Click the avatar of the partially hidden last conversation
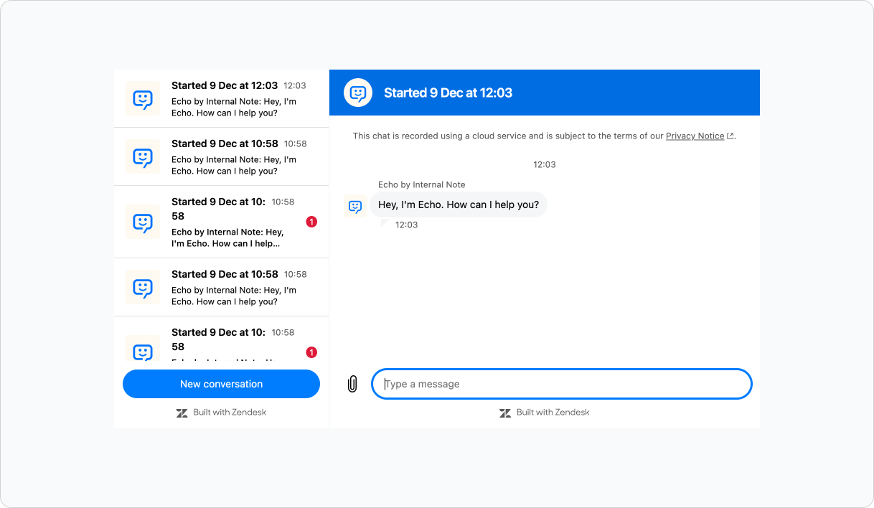The height and width of the screenshot is (508, 874). pyautogui.click(x=143, y=350)
